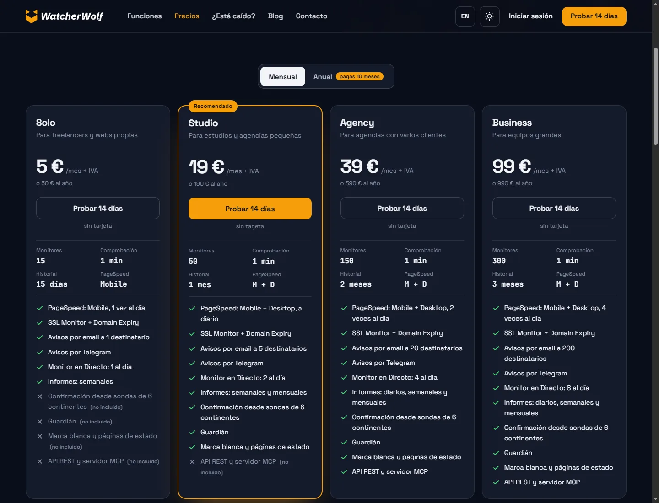Click 'Avisos por email a 200 destinatarios' text

[x=539, y=353]
